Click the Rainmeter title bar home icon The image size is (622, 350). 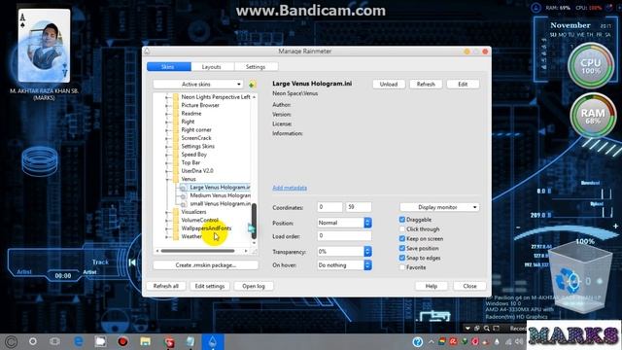[x=147, y=52]
